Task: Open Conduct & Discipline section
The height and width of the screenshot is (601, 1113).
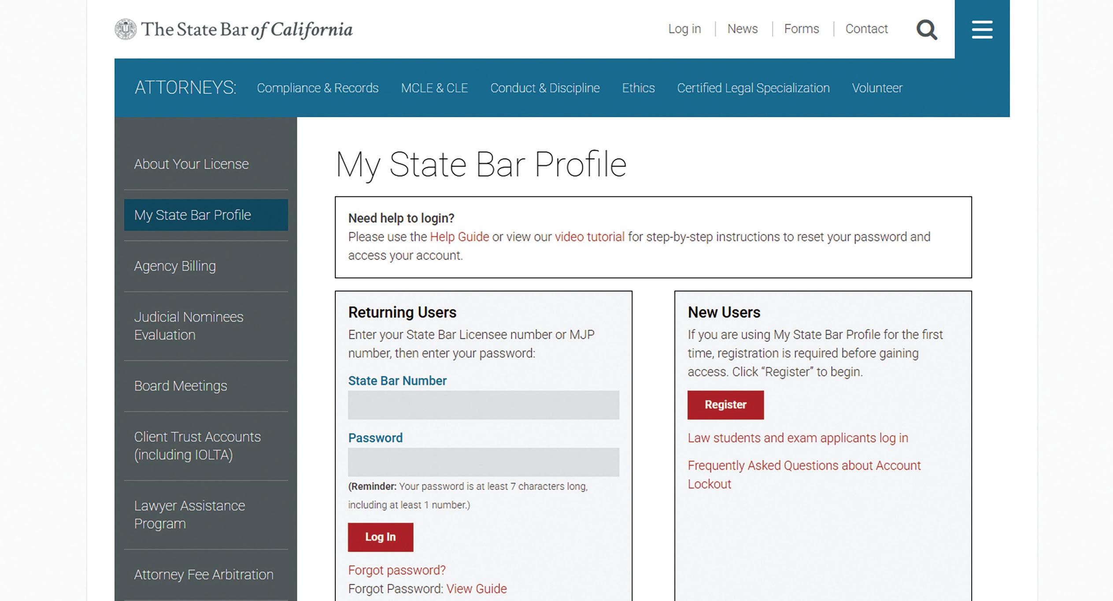Action: (x=545, y=88)
